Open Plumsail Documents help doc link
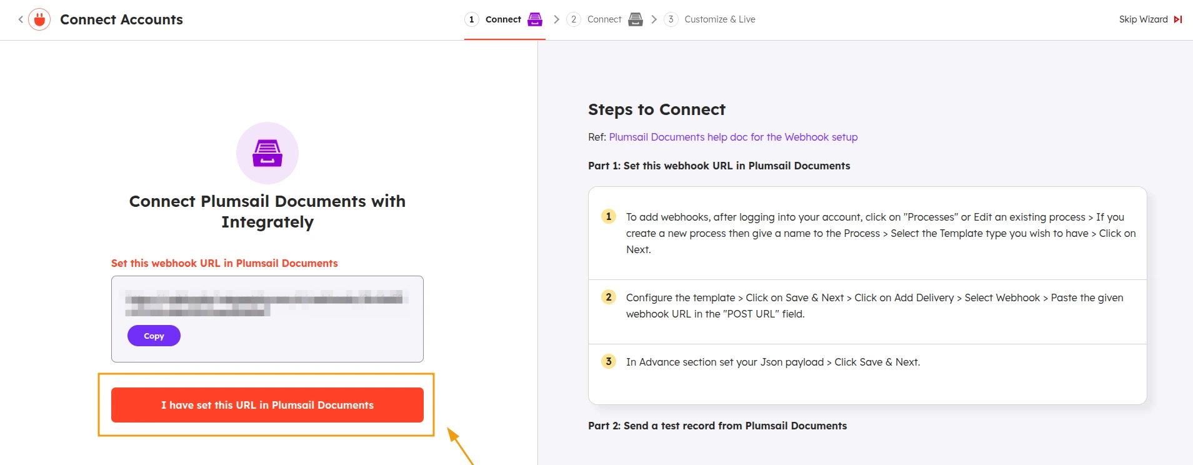Screen dimensions: 1193x465 [x=733, y=137]
